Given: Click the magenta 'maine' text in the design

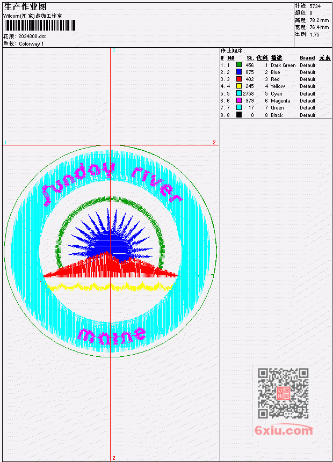Looking at the screenshot, I should point(112,336).
